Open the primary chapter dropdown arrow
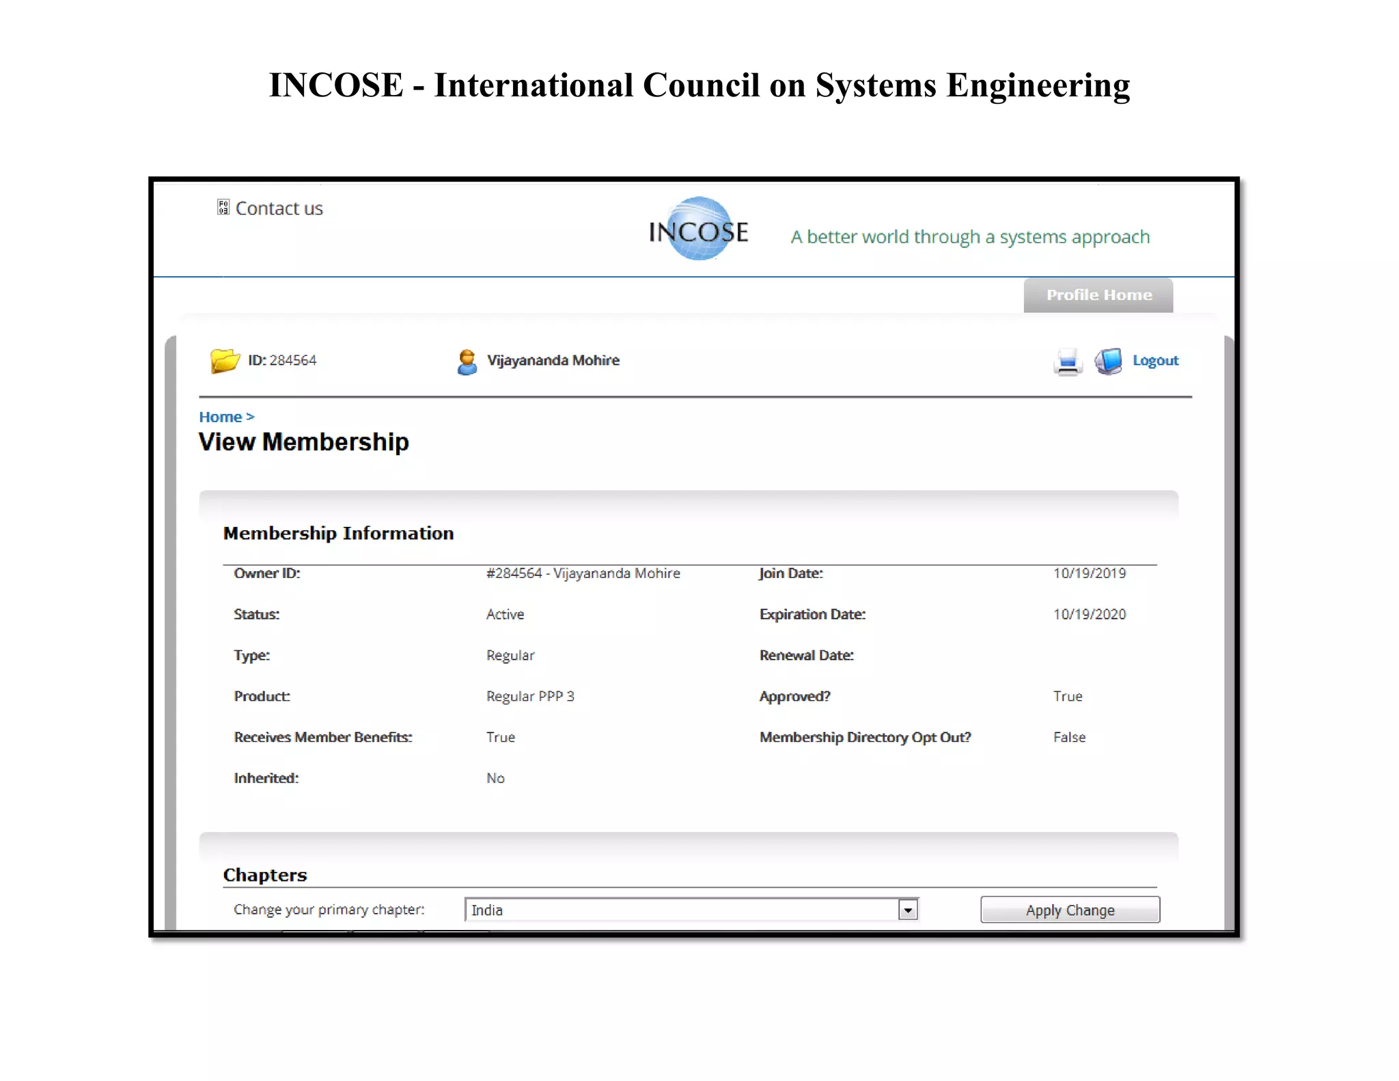 coord(908,910)
